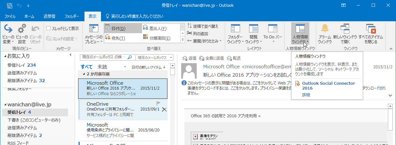
Task: Click the undo arrow in the title bar
Action: (x=18, y=5)
